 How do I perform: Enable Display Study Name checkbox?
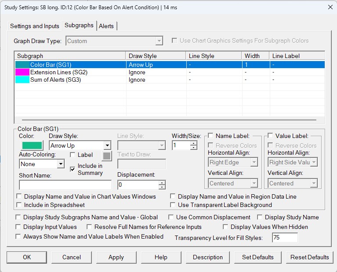coord(260,217)
